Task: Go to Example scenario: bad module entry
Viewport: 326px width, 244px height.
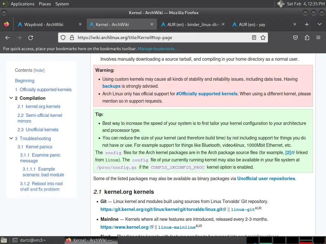Action: (43, 172)
